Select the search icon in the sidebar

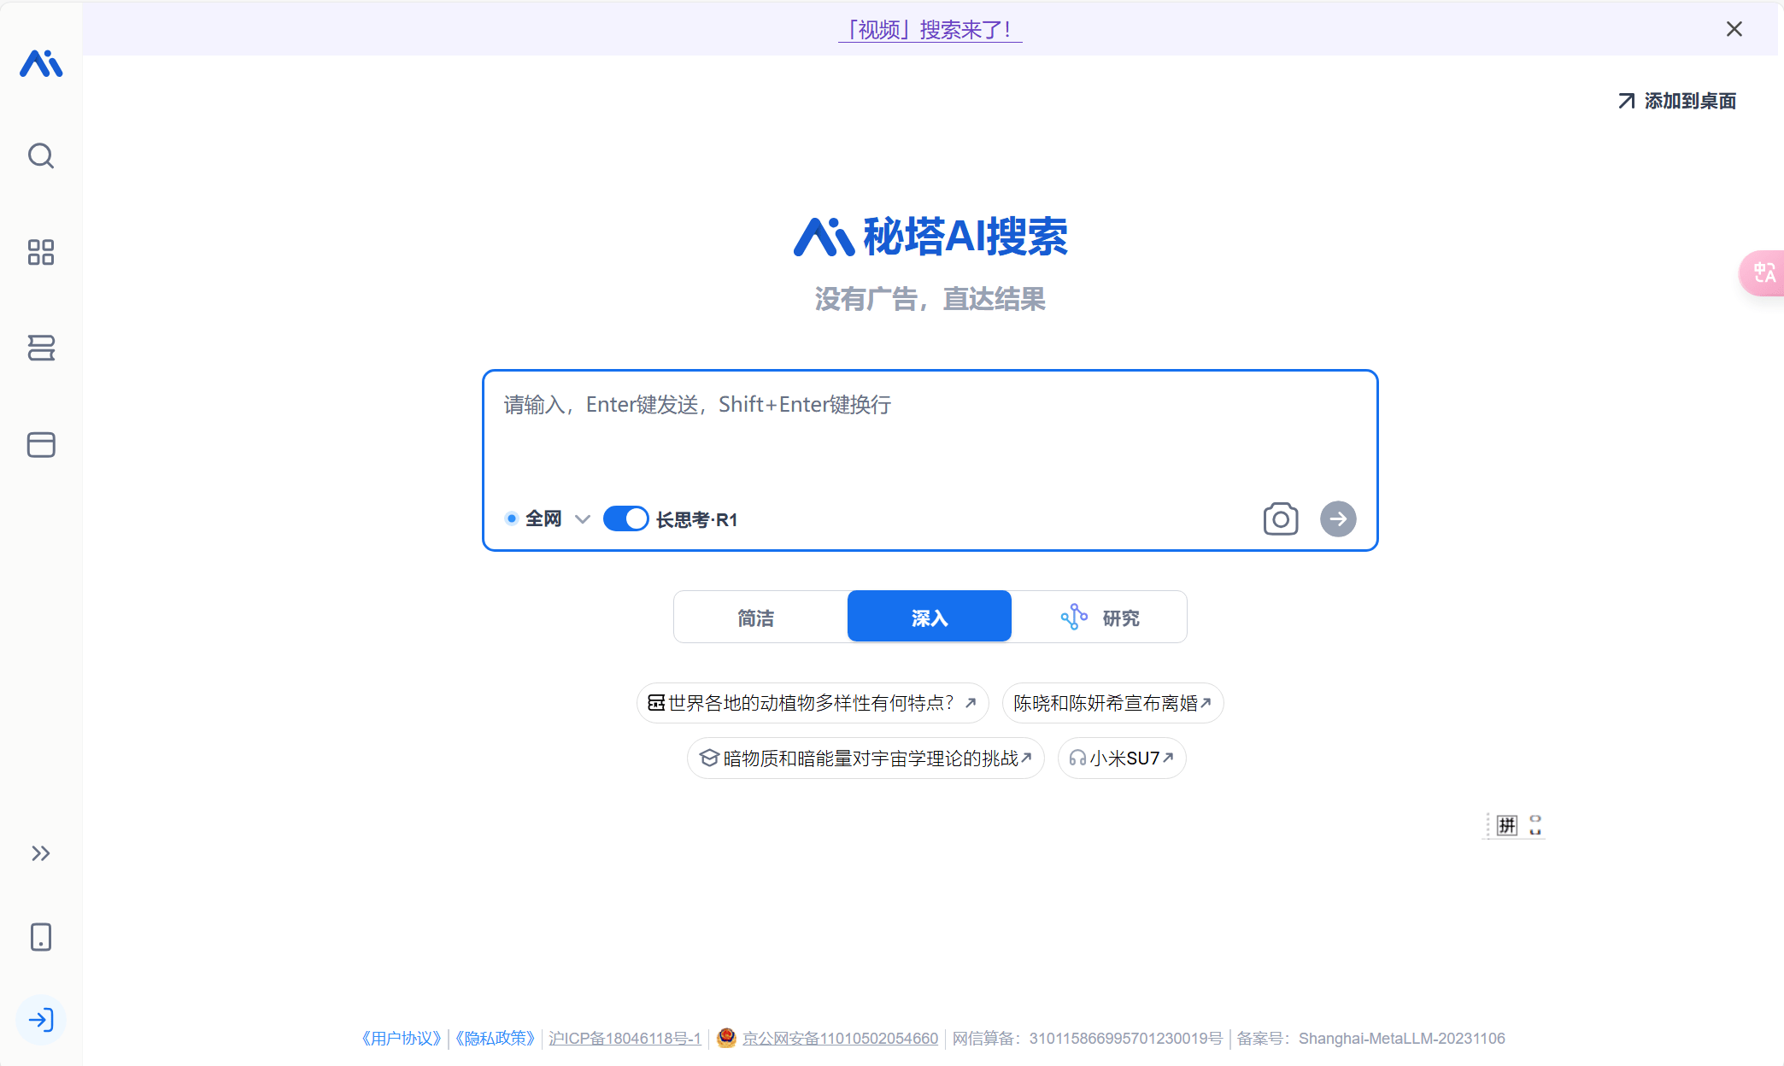click(x=41, y=156)
